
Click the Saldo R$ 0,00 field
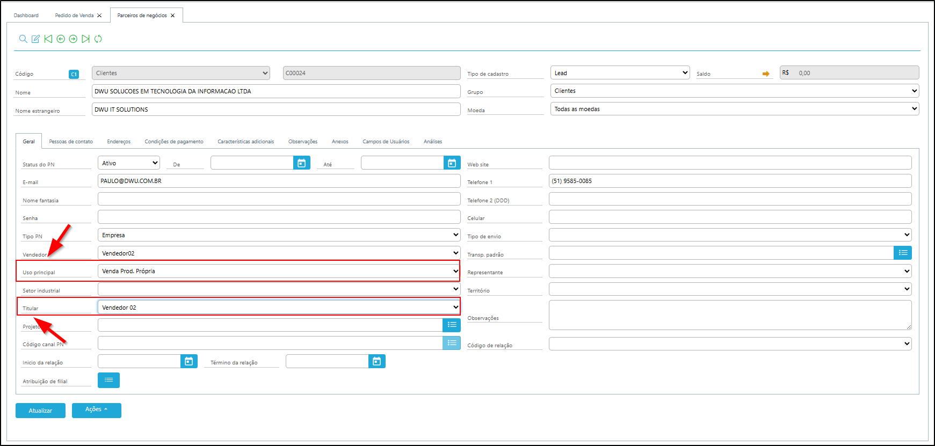(x=850, y=72)
